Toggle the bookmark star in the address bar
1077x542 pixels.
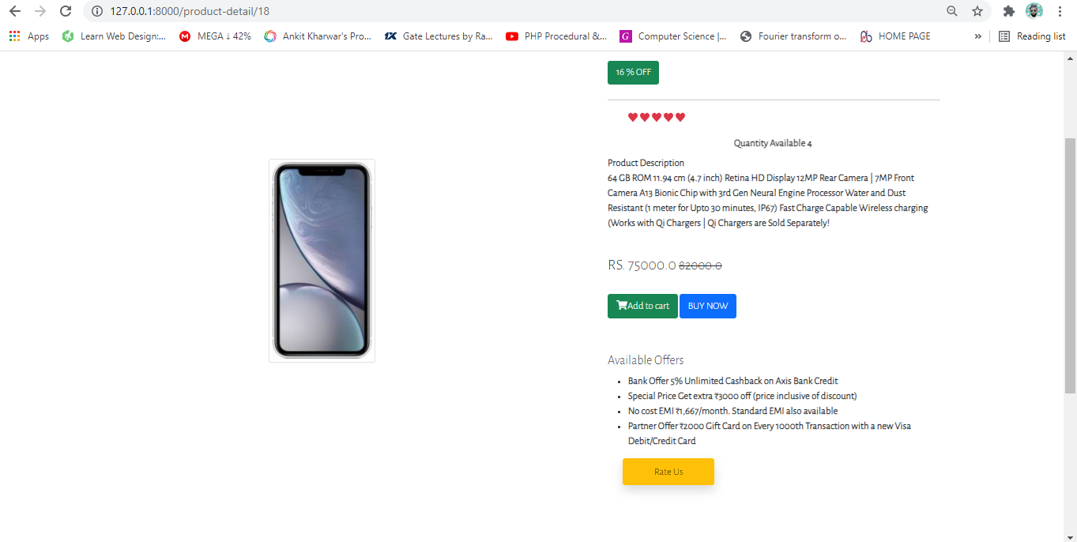[x=978, y=11]
